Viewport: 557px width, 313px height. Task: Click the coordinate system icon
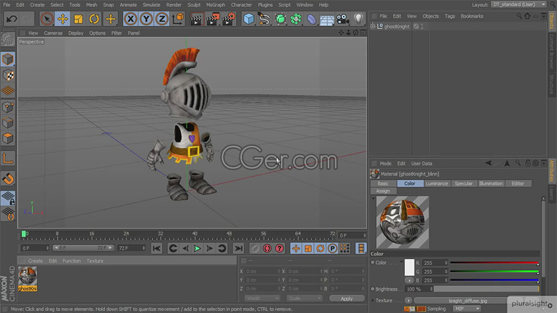[178, 19]
